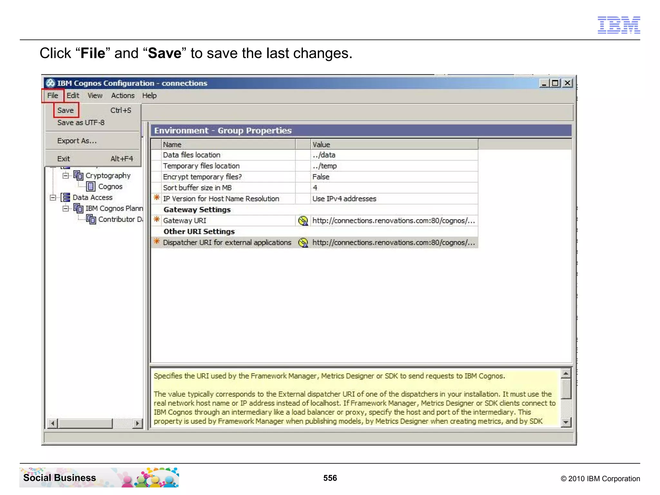Click the IBM Cognos Configuration title bar icon
Viewport: 660px width, 495px height.
50,83
